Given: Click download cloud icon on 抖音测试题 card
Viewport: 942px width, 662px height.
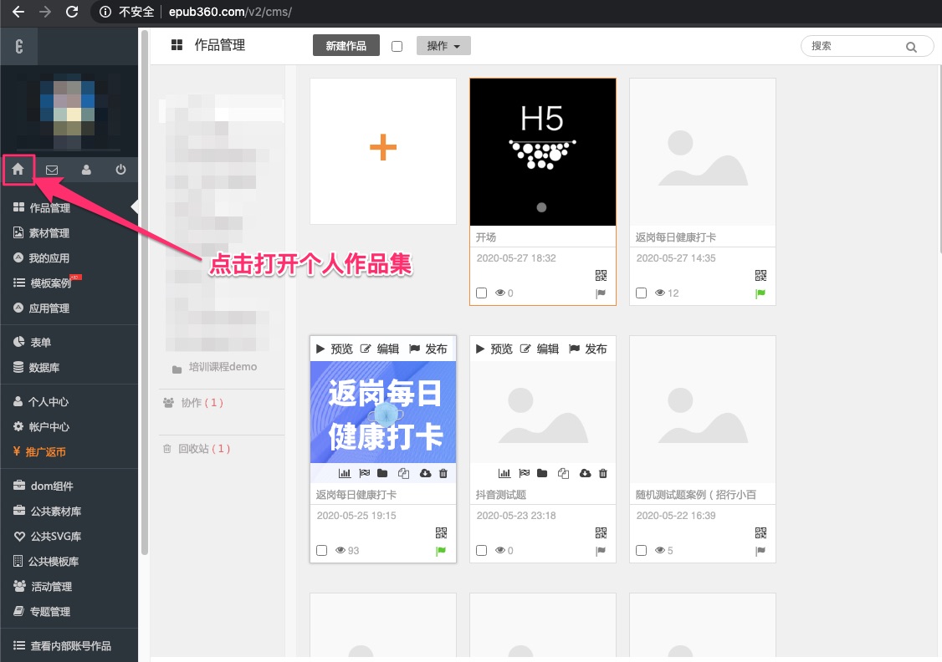Looking at the screenshot, I should (x=585, y=474).
